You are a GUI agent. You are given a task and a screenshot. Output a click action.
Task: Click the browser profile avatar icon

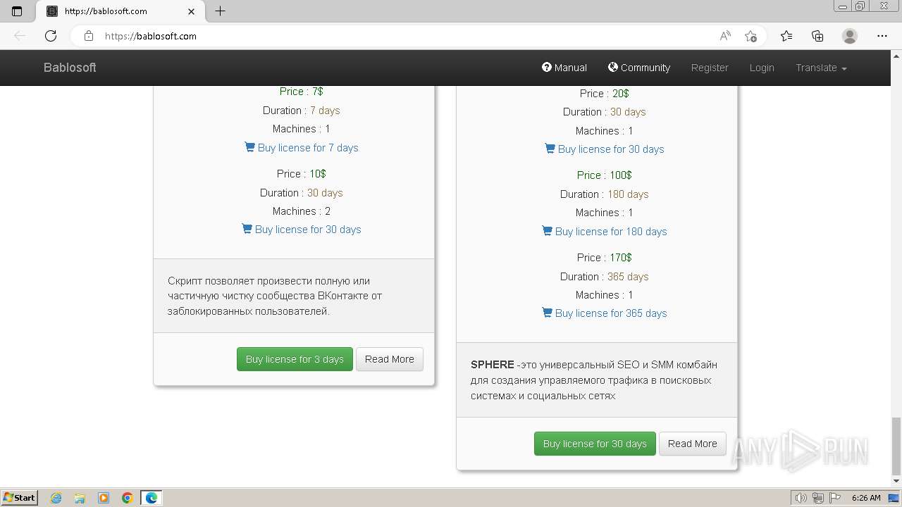point(850,36)
